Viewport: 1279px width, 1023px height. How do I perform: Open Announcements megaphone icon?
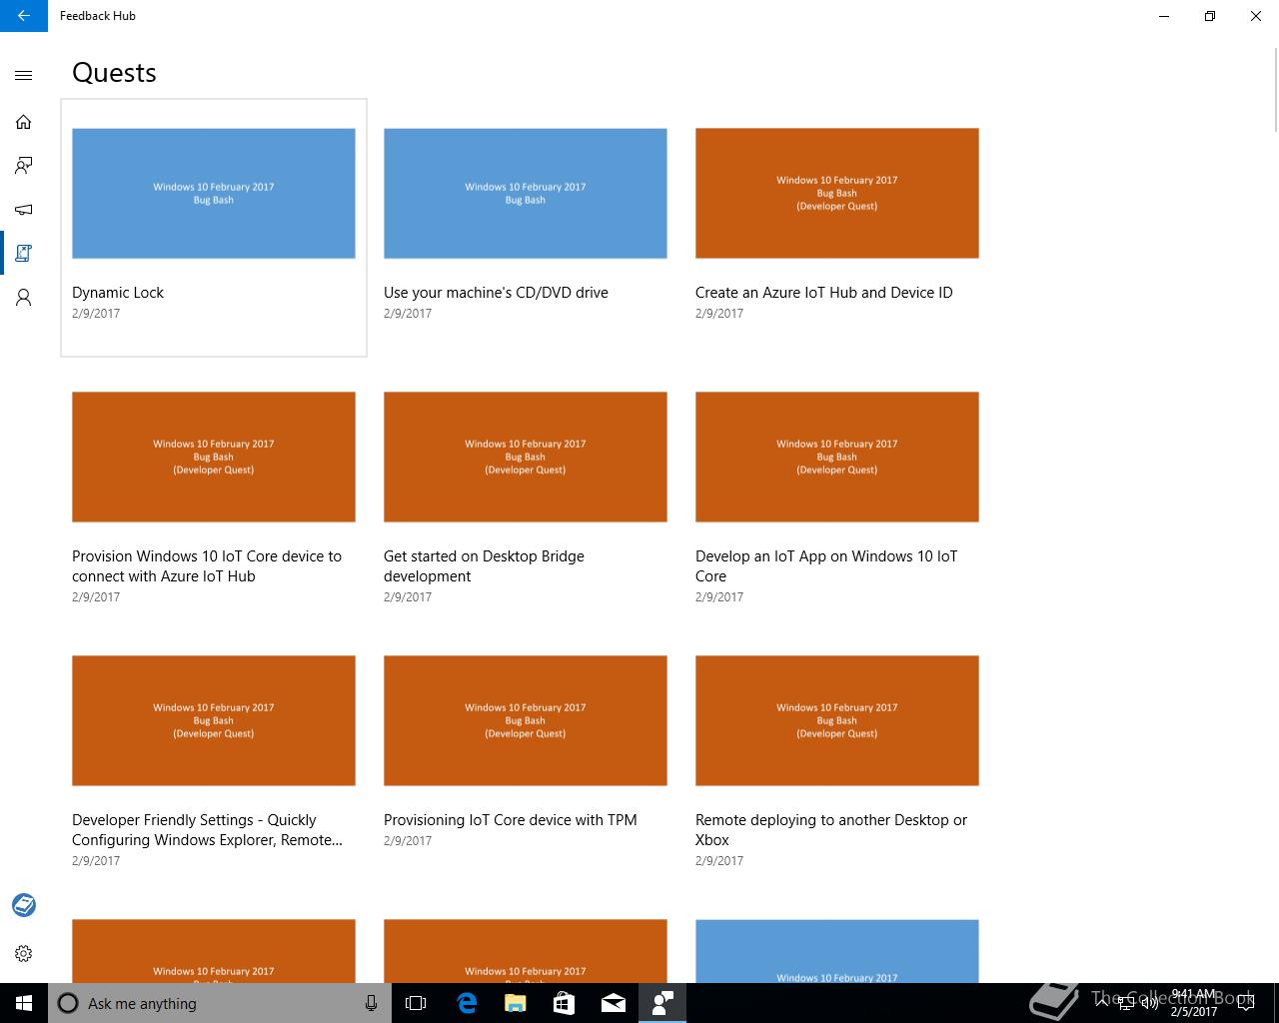[24, 210]
